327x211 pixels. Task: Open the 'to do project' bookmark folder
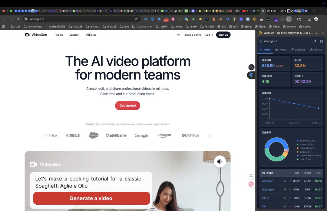click(x=33, y=27)
